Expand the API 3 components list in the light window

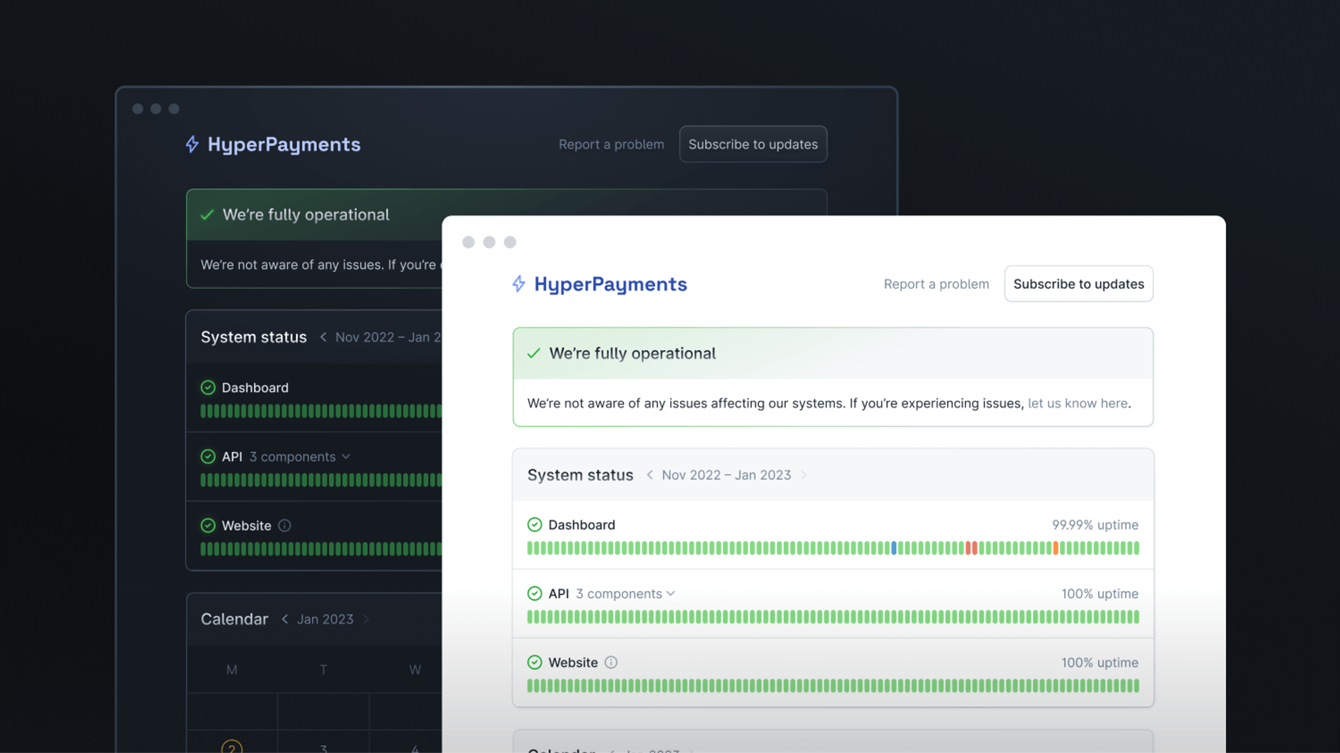(x=671, y=594)
